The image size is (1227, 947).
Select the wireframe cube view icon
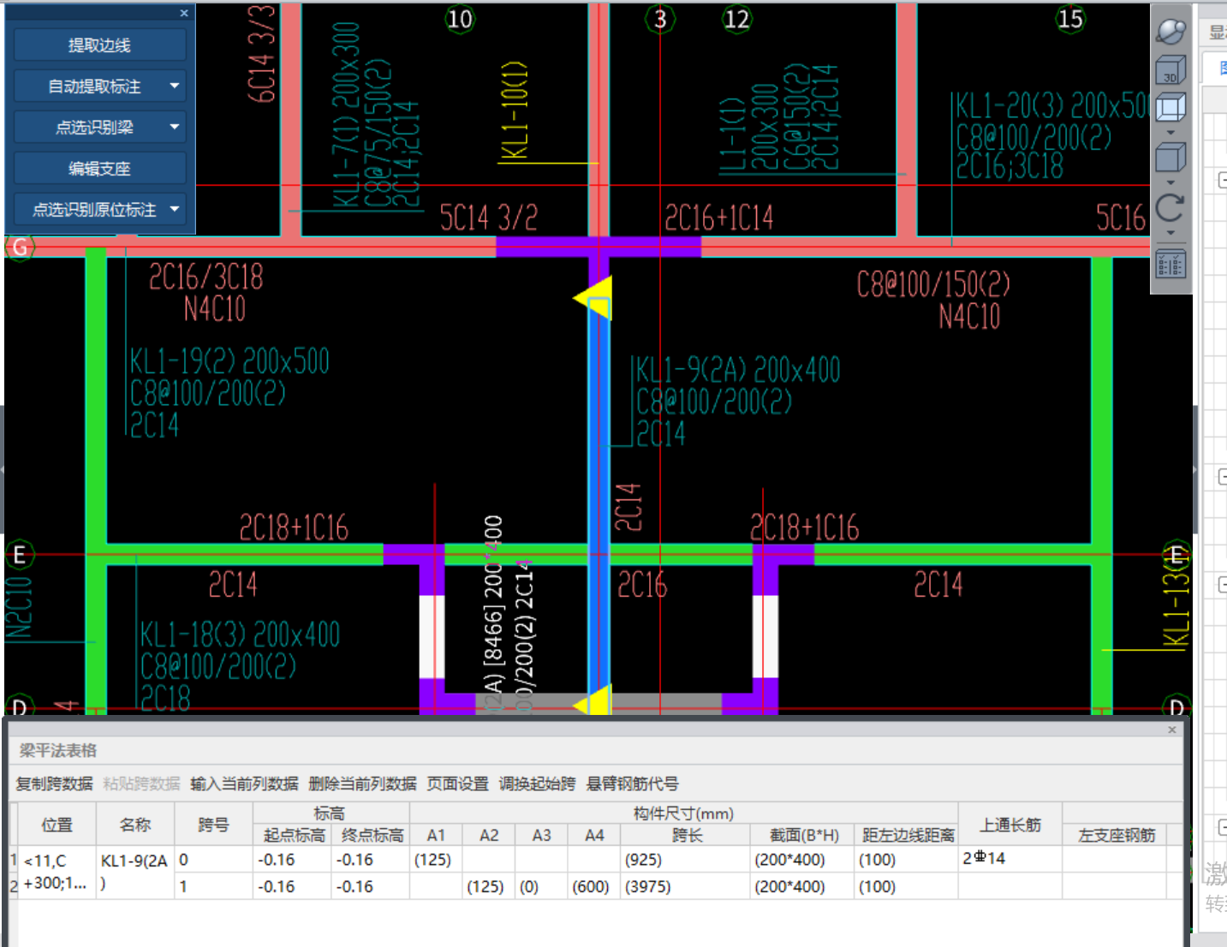[1170, 109]
